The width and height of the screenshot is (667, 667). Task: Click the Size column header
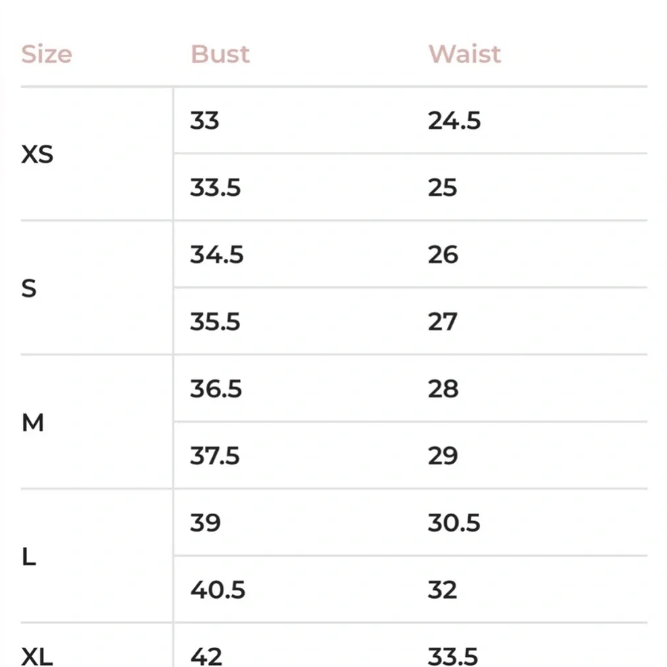tap(47, 55)
